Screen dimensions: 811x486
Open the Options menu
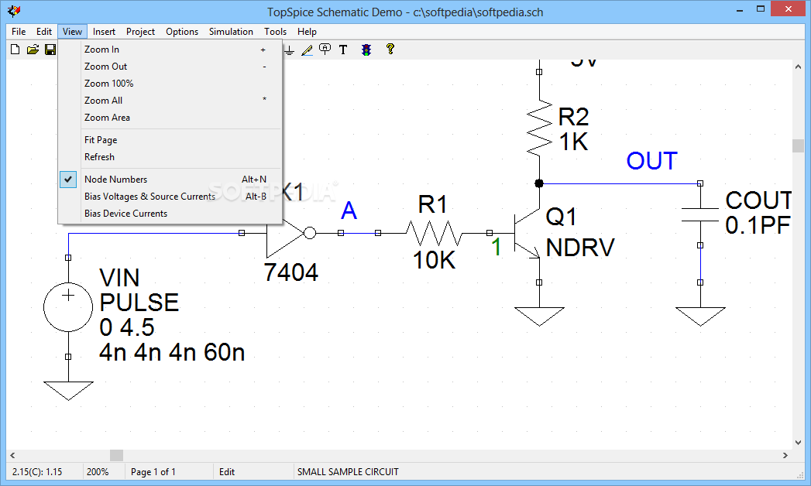[x=182, y=32]
